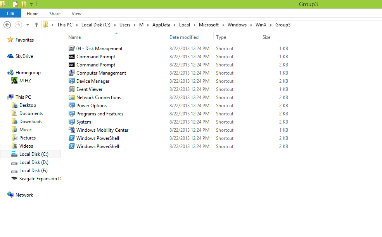Screen dimensions: 382x237
Task: Click the Seagate Expansion Drive icon
Action: (14, 178)
